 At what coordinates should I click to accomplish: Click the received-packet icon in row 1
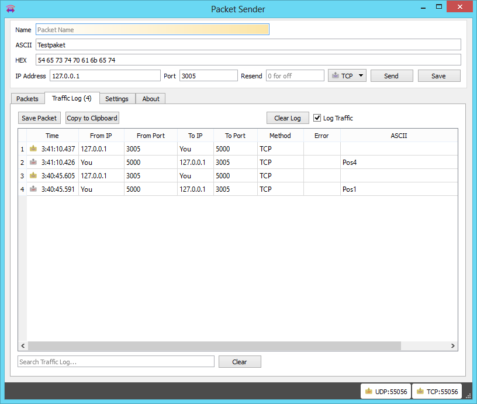[x=33, y=149]
